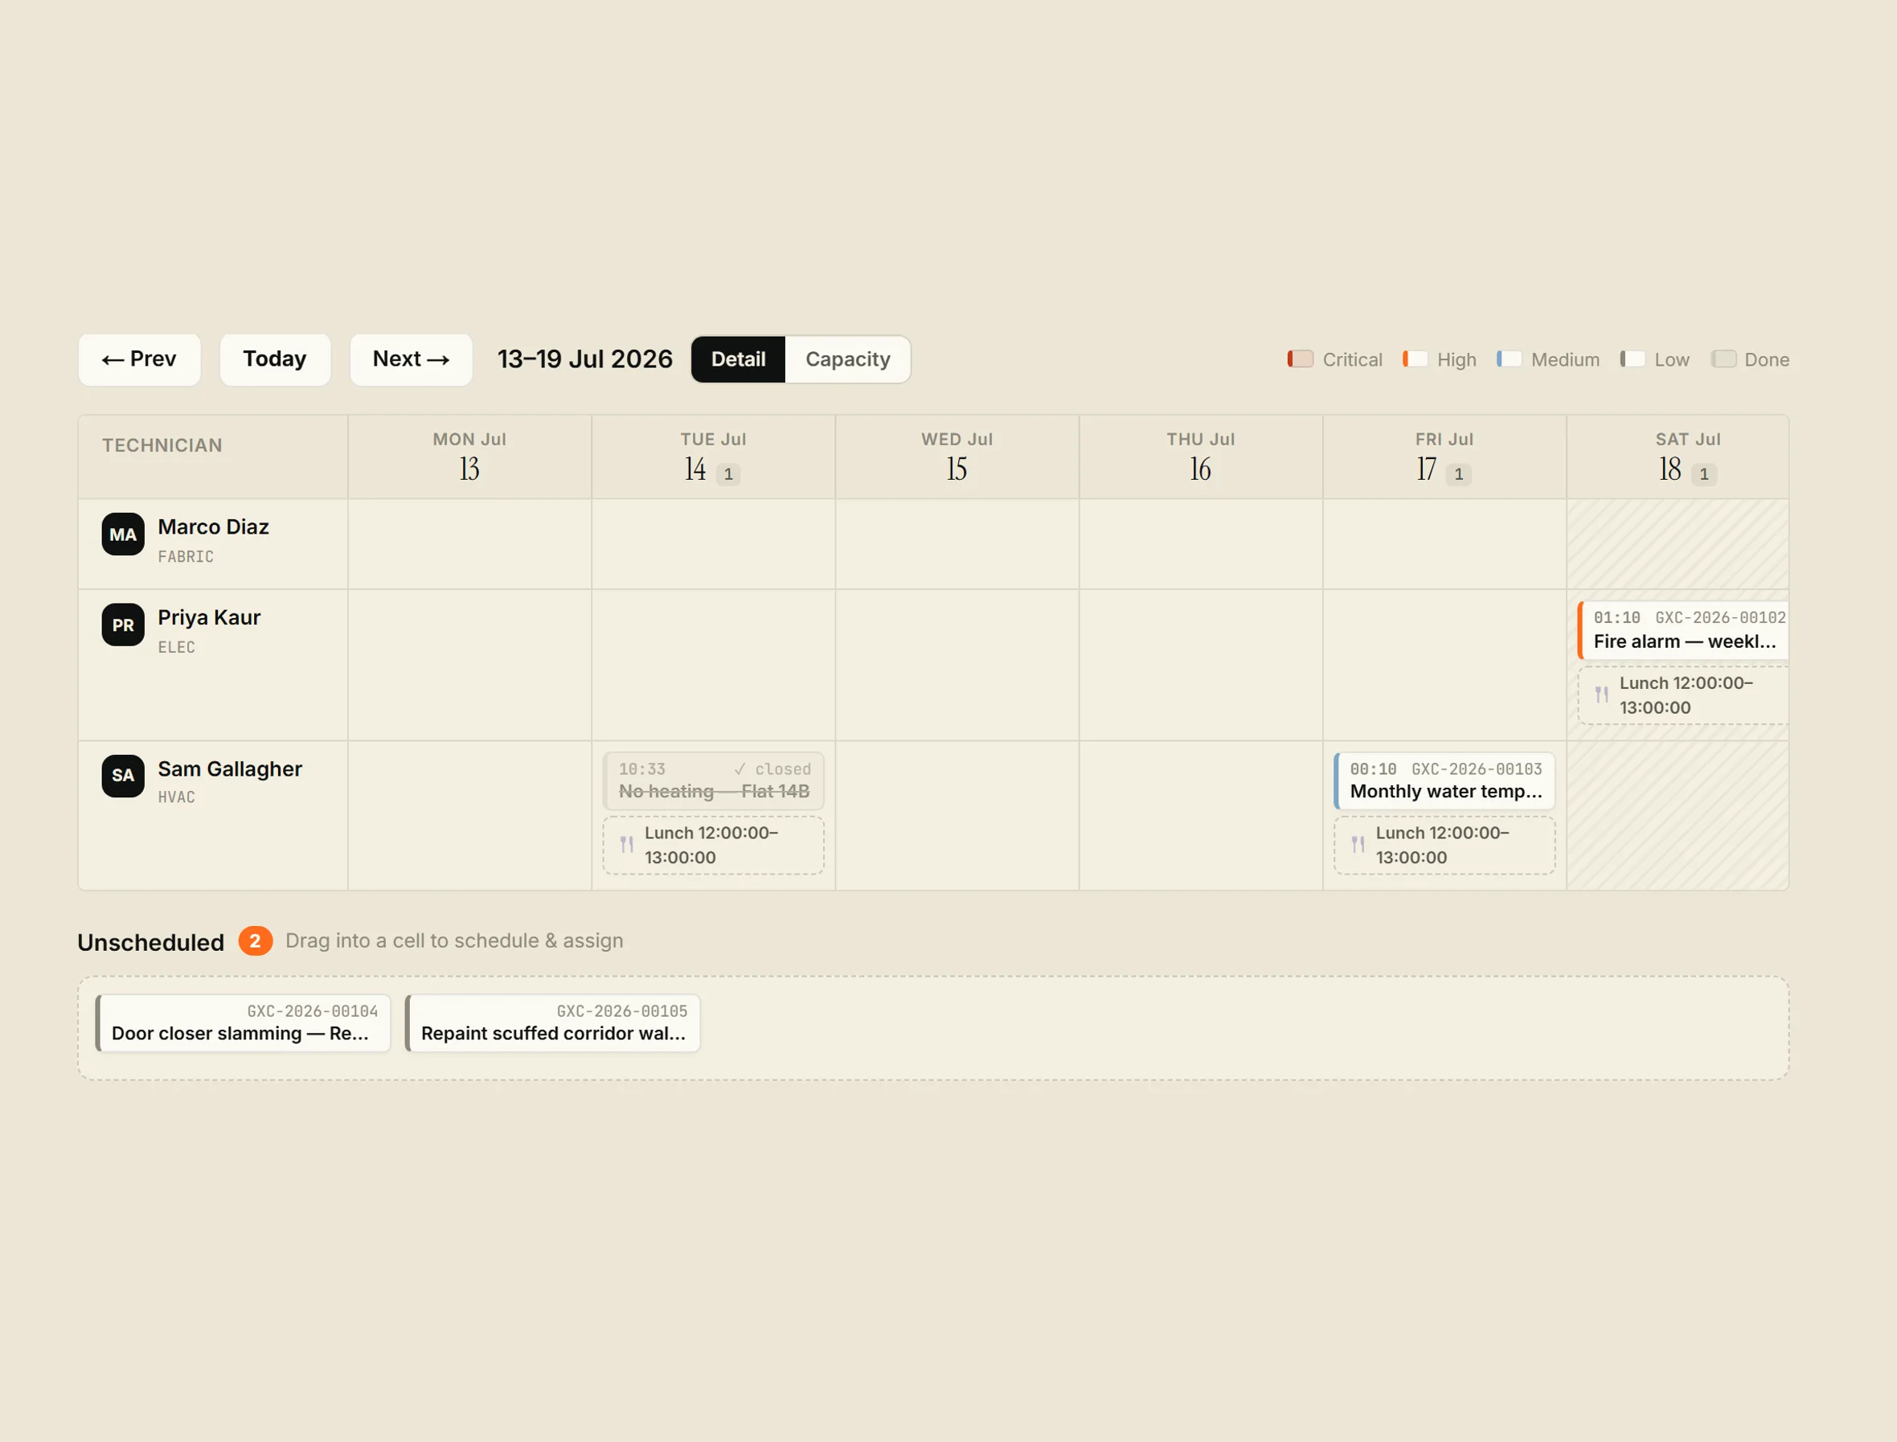This screenshot has height=1442, width=1897.
Task: Click the lunch fork icon in Priya's Saturday cell
Action: point(1602,694)
